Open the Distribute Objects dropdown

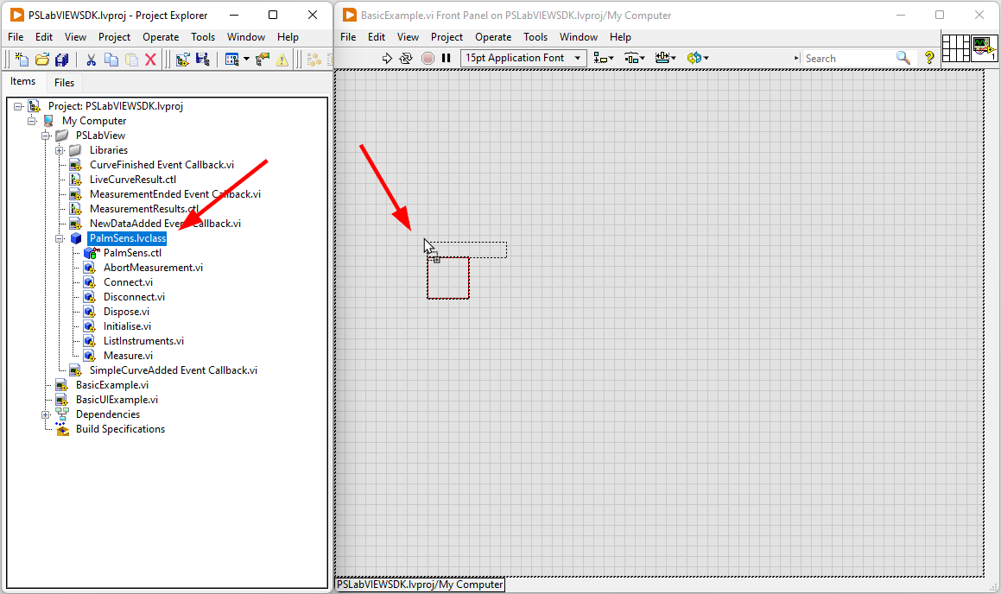[x=635, y=58]
